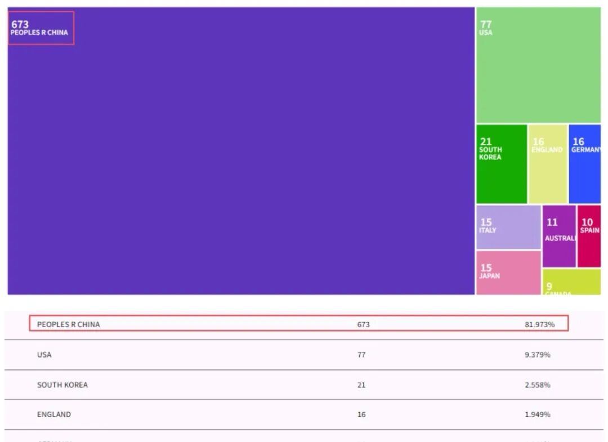The width and height of the screenshot is (608, 442).
Task: Select the 2.558% percentage cell
Action: 537,385
